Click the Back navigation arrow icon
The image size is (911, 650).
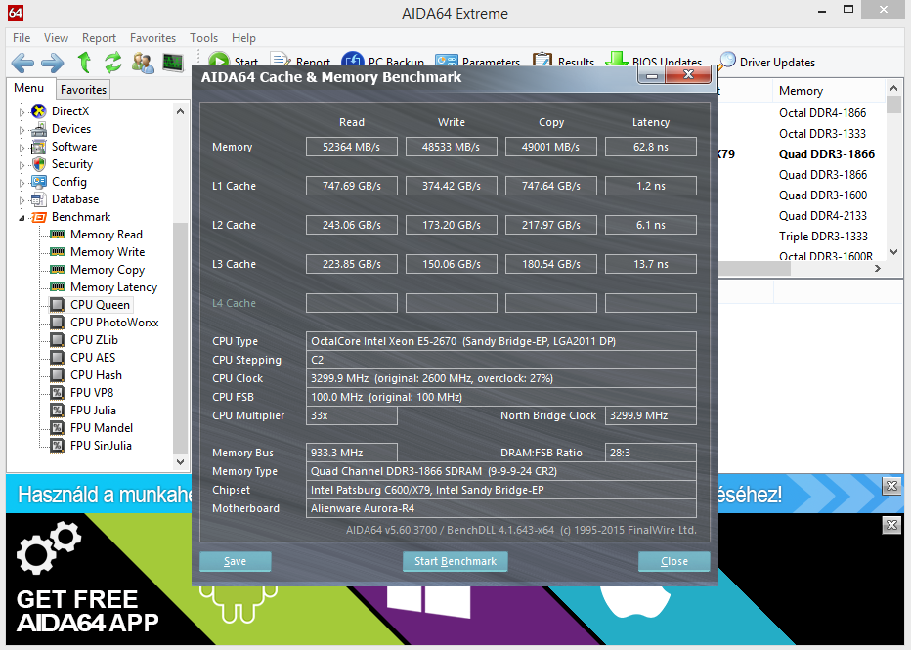point(22,64)
